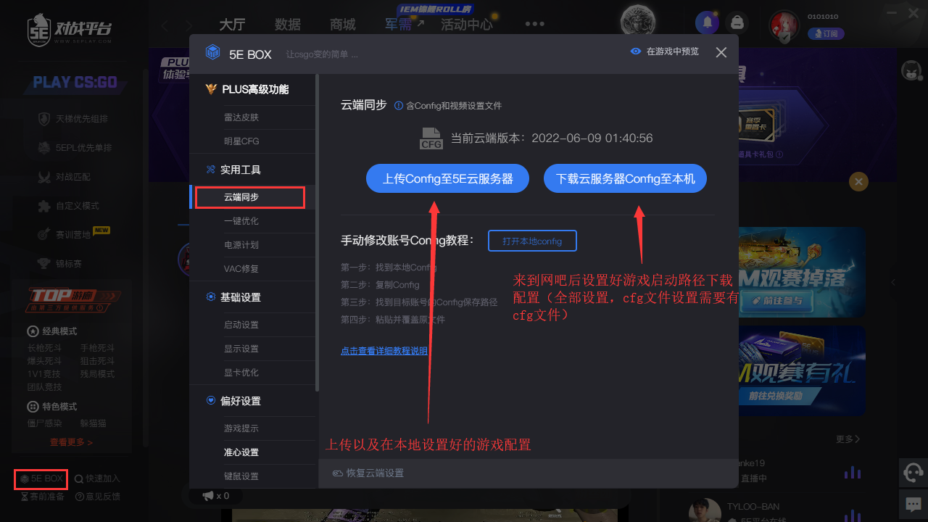
Task: Click the IEM观赛有礼 banner
Action: (801, 370)
